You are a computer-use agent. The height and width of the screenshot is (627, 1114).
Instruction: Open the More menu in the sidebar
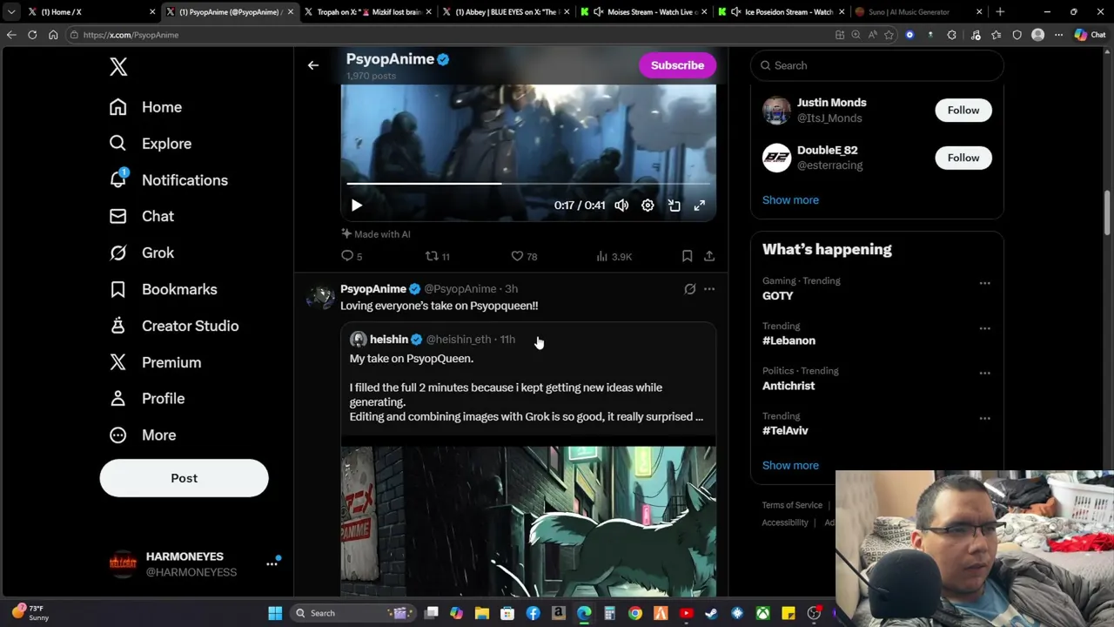coord(142,435)
